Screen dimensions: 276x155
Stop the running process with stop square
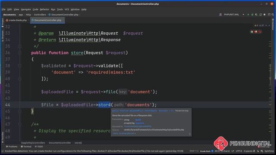point(264,15)
